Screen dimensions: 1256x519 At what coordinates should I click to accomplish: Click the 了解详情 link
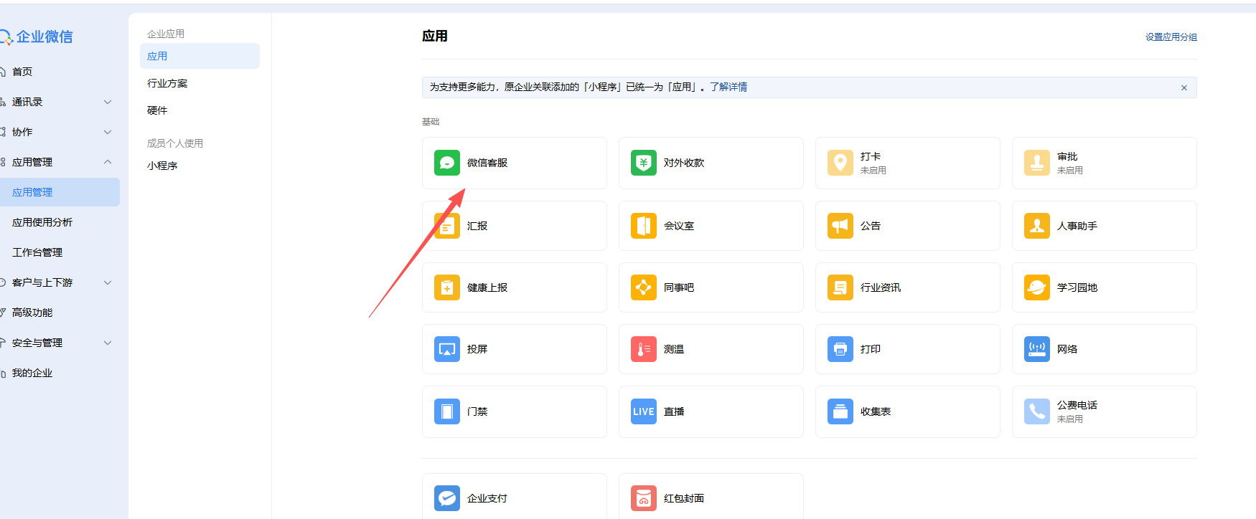(x=728, y=87)
